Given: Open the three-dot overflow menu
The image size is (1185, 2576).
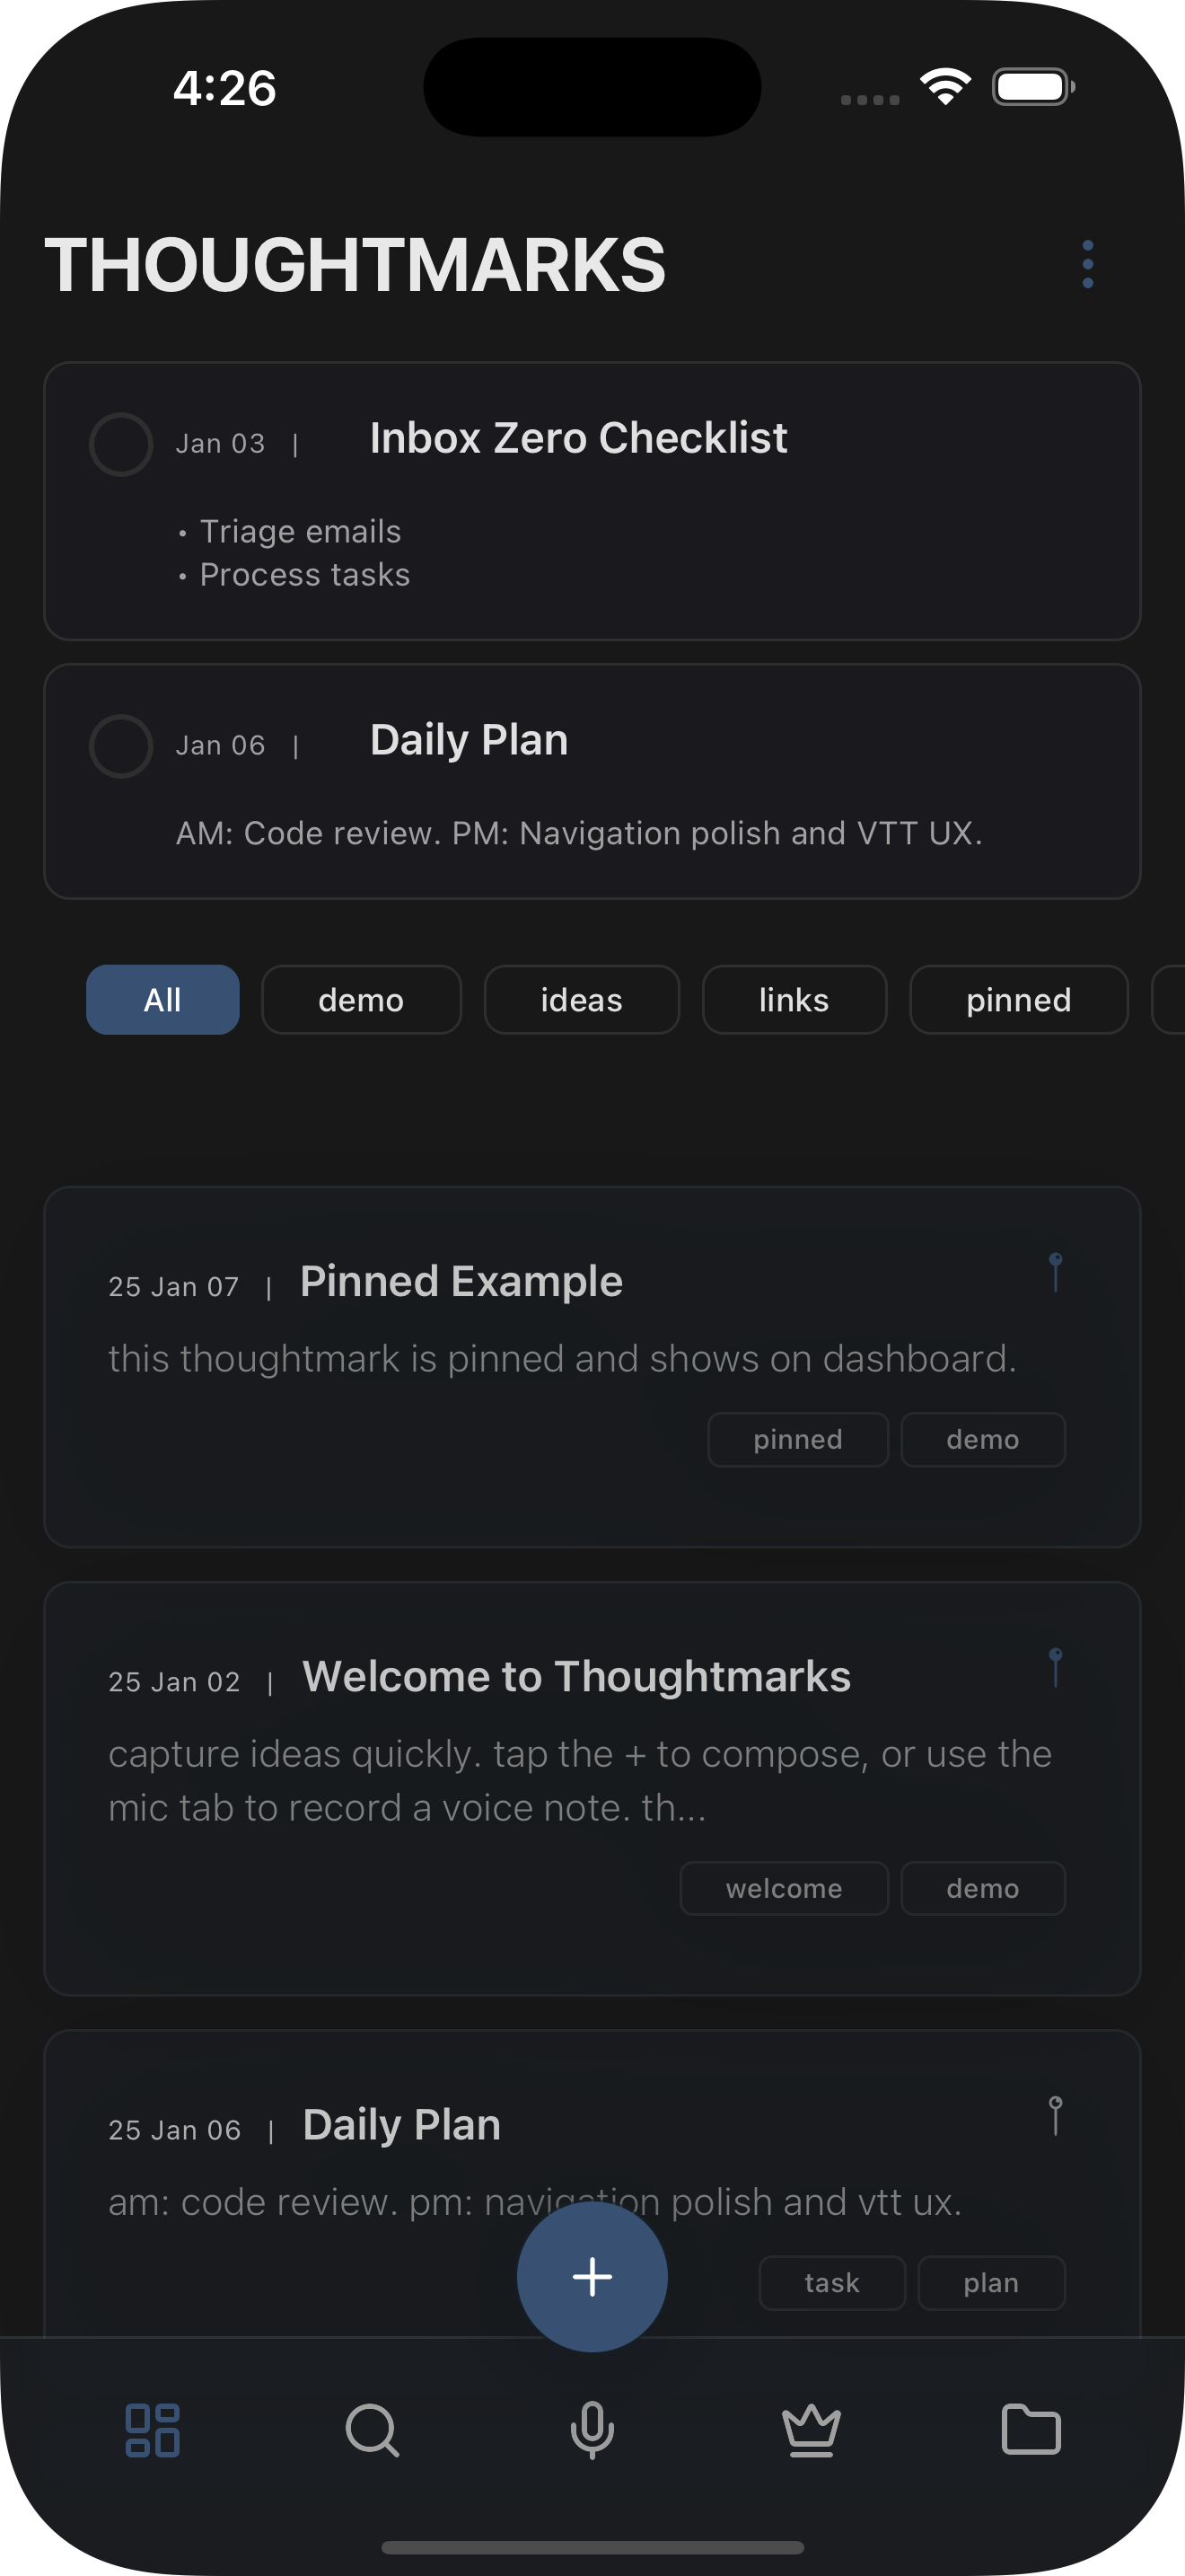Looking at the screenshot, I should point(1088,263).
